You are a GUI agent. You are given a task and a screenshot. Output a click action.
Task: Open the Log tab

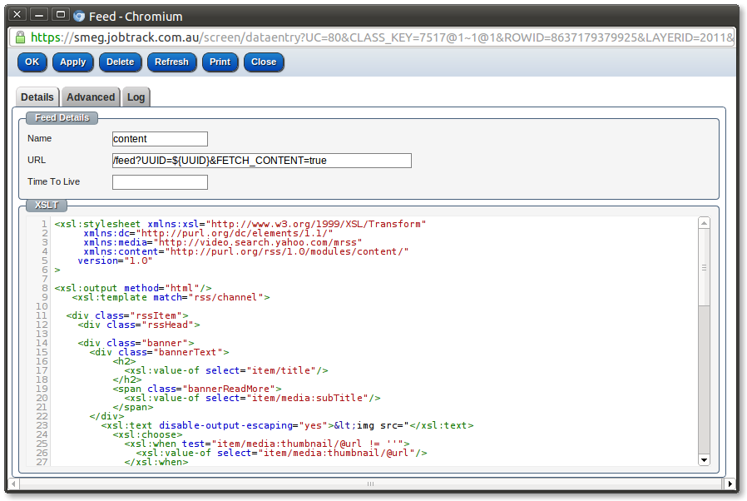(x=136, y=97)
